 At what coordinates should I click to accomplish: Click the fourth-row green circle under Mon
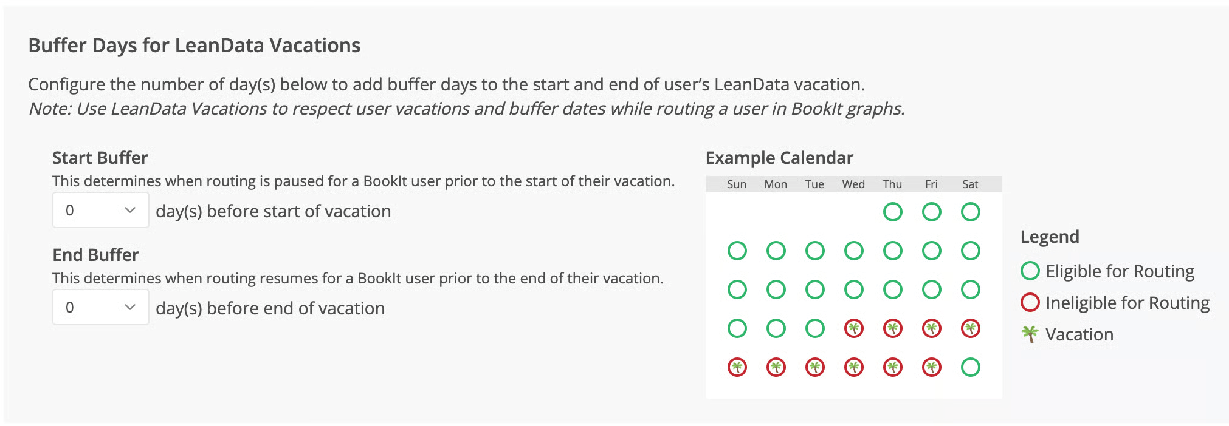[776, 328]
